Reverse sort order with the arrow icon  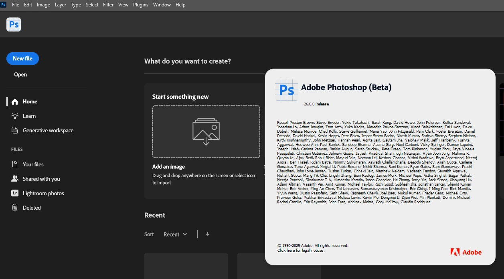(207, 234)
